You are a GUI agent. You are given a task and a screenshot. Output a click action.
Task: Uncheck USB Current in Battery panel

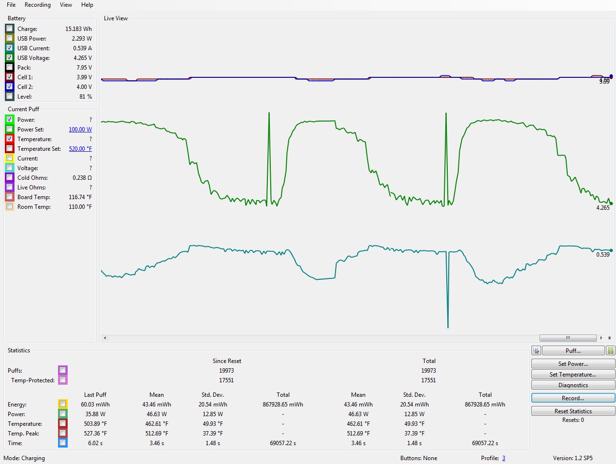10,48
